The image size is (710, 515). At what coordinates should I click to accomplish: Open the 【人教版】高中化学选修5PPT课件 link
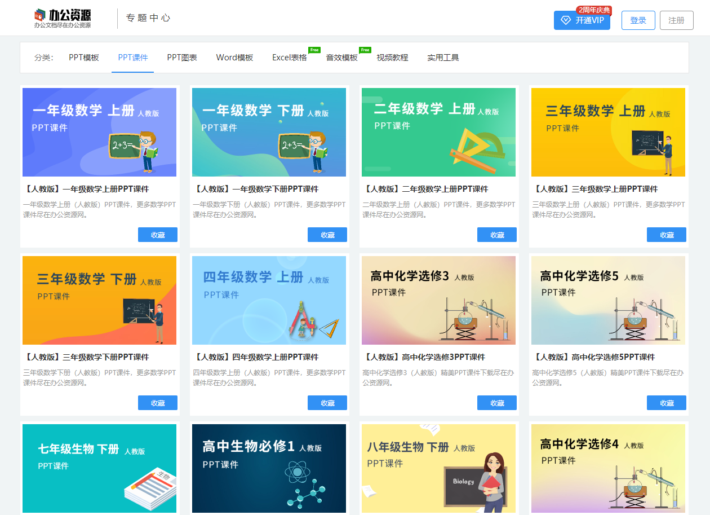pyautogui.click(x=594, y=357)
